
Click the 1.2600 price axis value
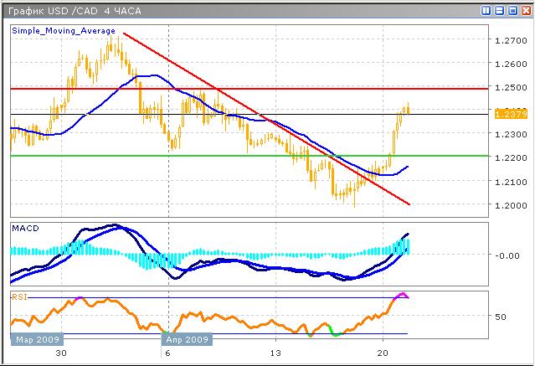(x=511, y=64)
